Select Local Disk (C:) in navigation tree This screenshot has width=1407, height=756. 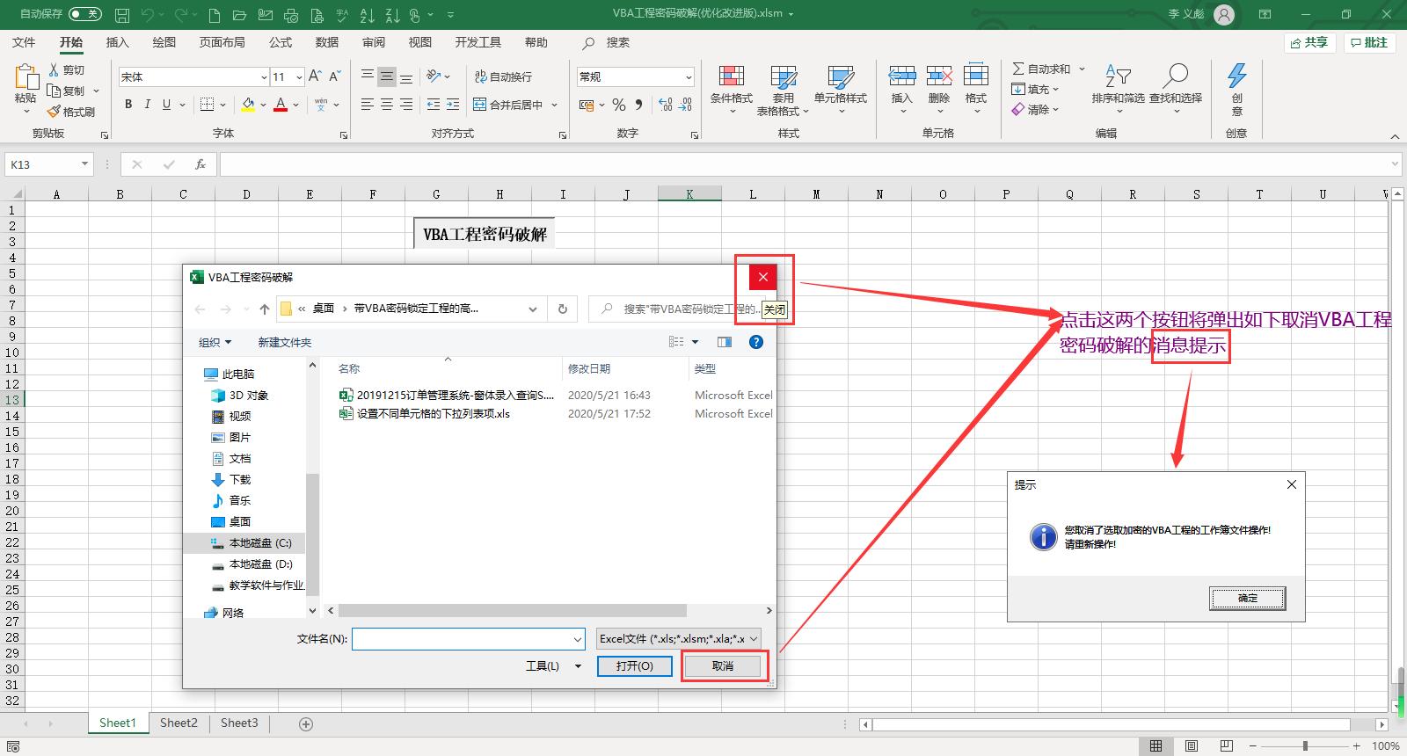pos(259,542)
